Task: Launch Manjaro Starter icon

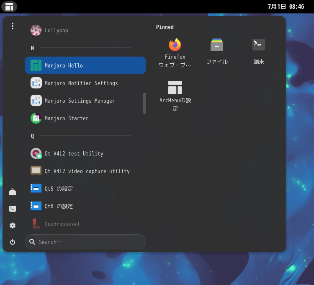Action: tap(36, 118)
